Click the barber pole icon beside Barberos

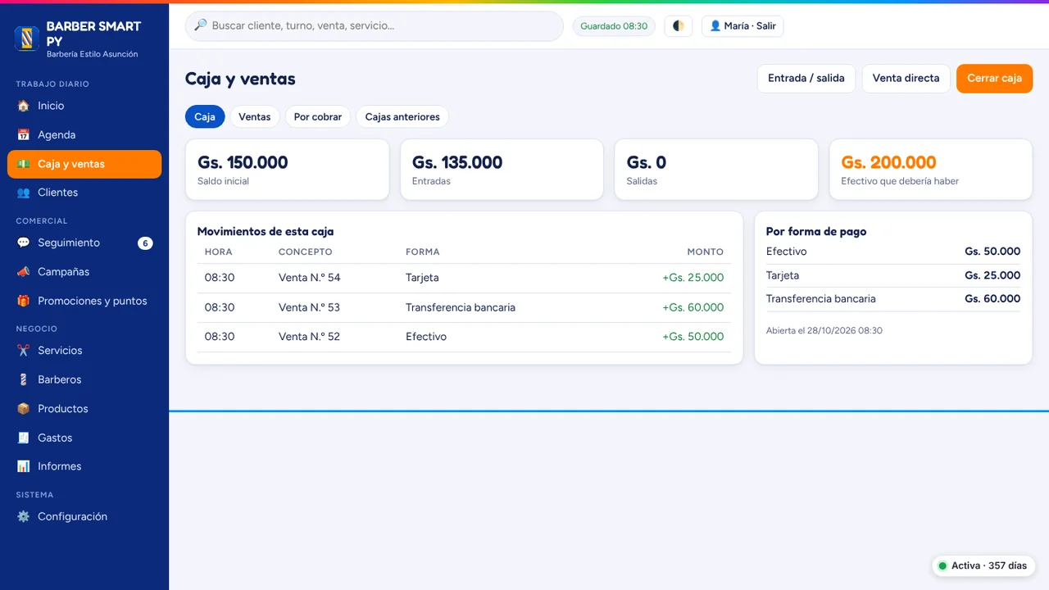23,379
